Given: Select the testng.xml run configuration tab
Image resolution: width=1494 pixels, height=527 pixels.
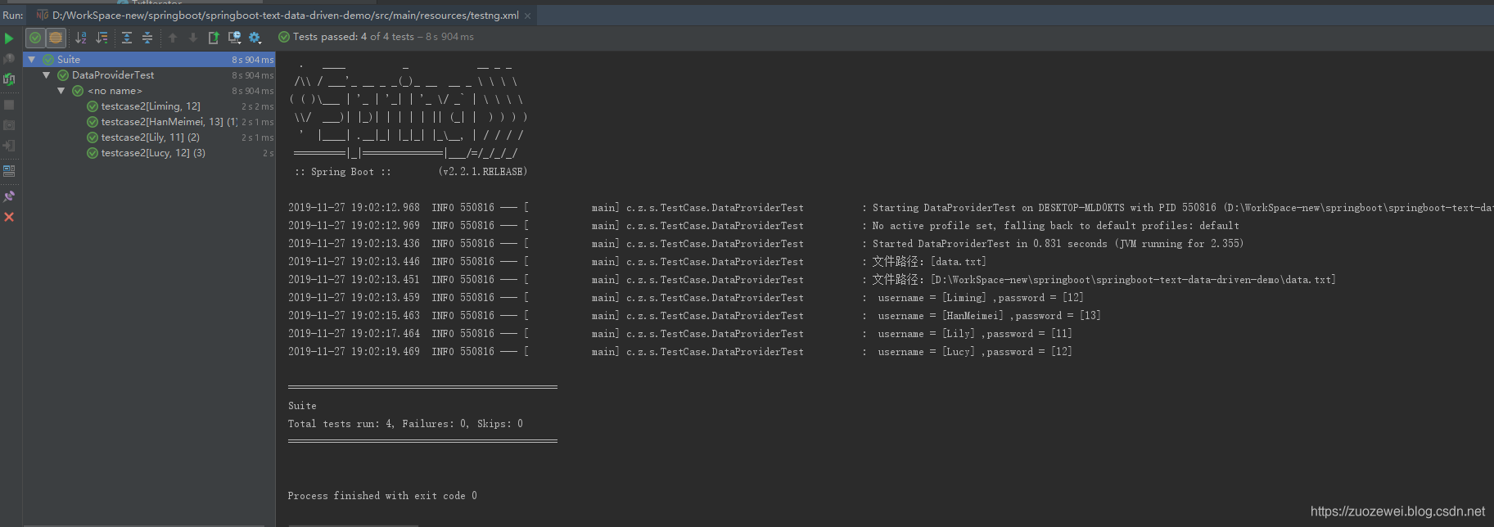Looking at the screenshot, I should (284, 16).
